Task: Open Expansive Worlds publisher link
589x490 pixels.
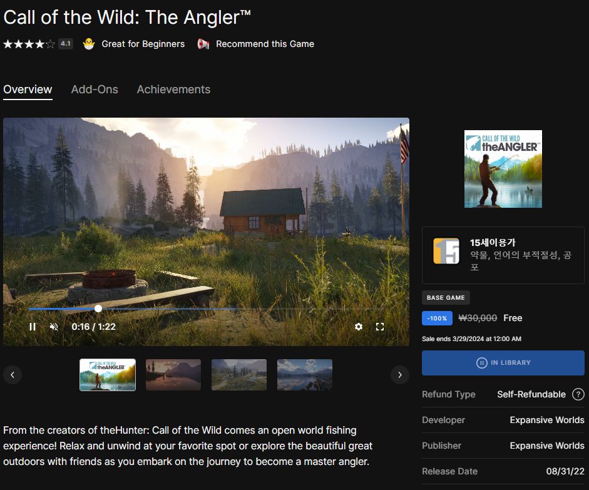Action: [x=547, y=446]
